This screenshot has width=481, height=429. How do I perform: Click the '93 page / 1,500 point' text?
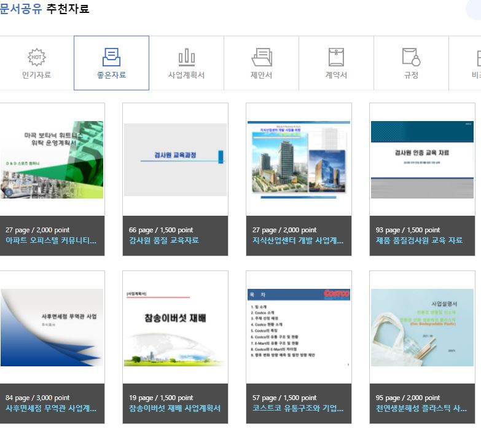pos(408,230)
